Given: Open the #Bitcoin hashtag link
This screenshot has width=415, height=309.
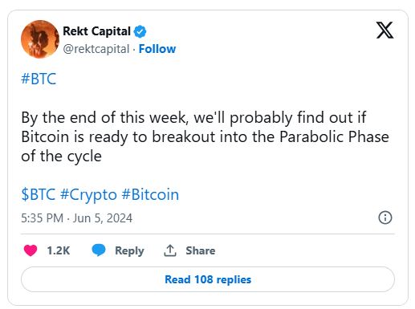Looking at the screenshot, I should [x=150, y=194].
